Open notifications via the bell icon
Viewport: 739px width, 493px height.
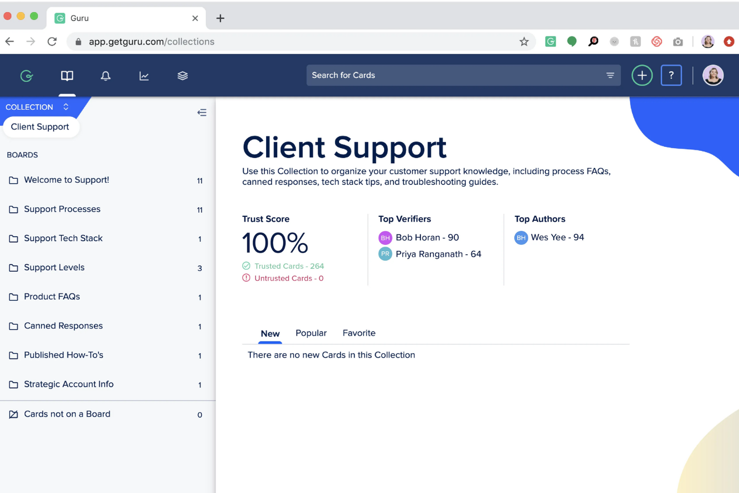pos(105,75)
